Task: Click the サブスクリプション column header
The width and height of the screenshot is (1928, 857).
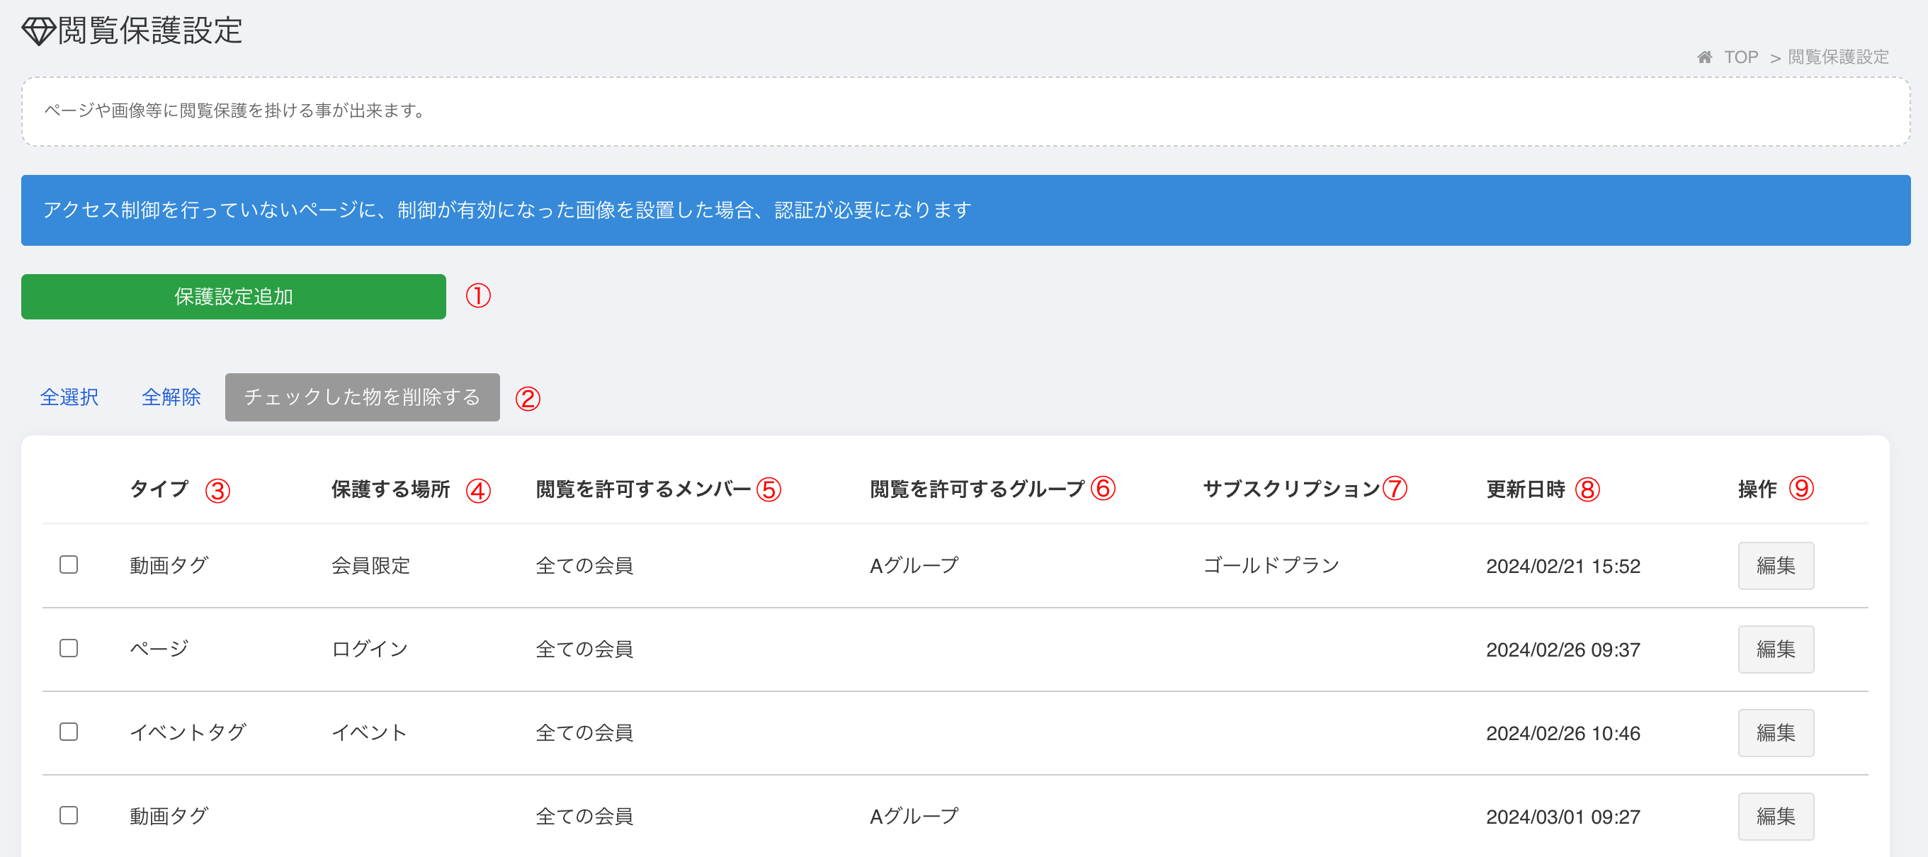Action: point(1292,489)
